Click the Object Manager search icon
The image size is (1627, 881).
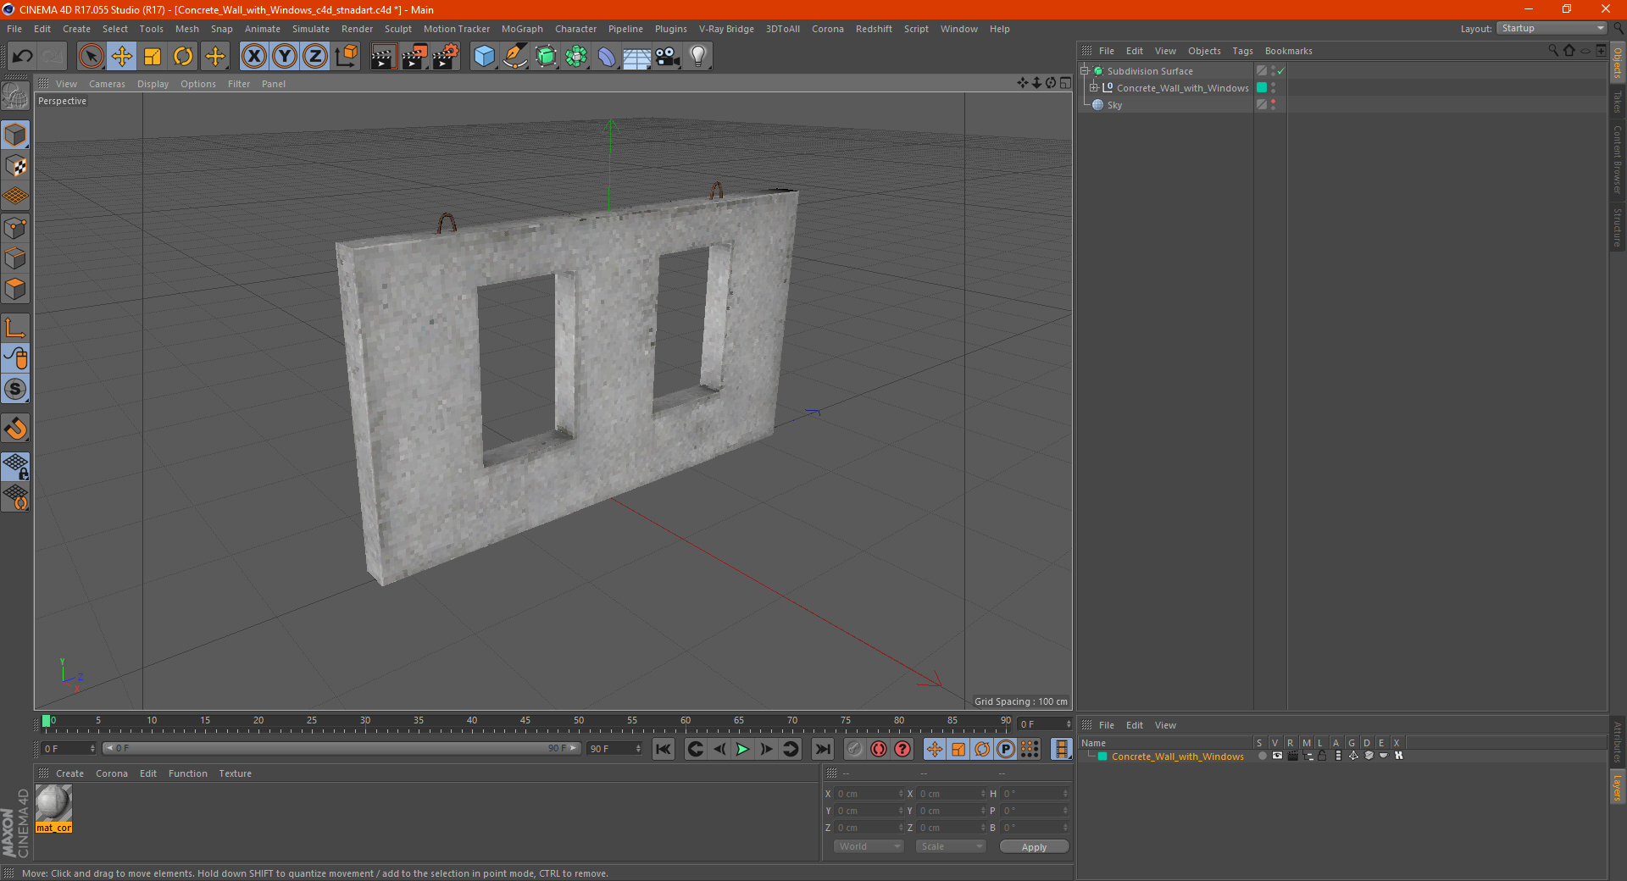tap(1552, 51)
